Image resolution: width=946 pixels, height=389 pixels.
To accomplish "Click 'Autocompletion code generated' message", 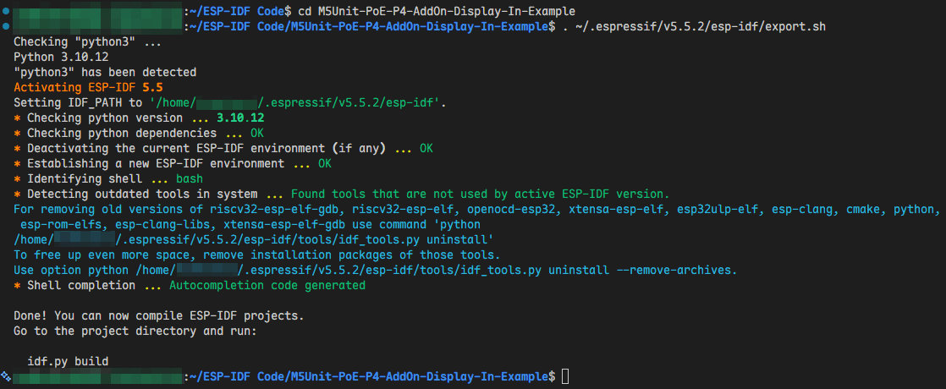I will point(267,285).
